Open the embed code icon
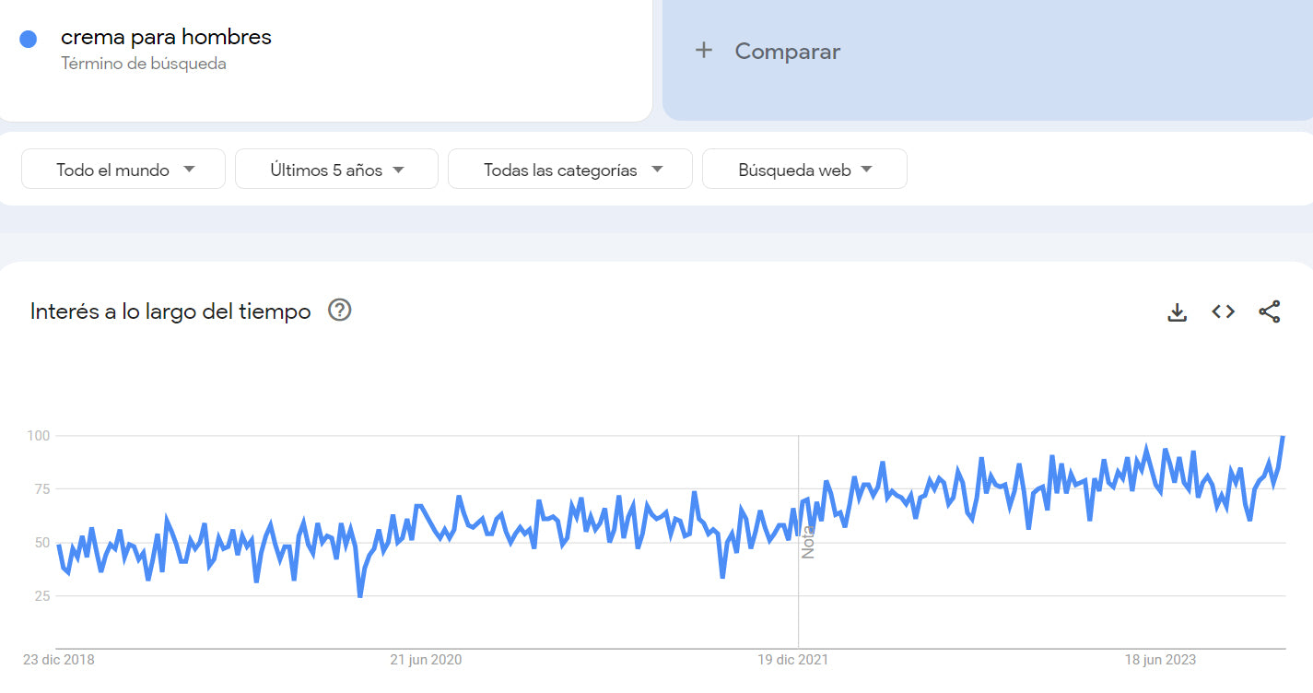The width and height of the screenshot is (1313, 693). pos(1223,312)
